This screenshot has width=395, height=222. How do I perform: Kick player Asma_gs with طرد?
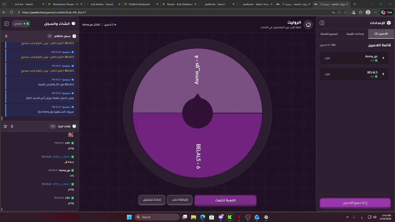click(327, 58)
